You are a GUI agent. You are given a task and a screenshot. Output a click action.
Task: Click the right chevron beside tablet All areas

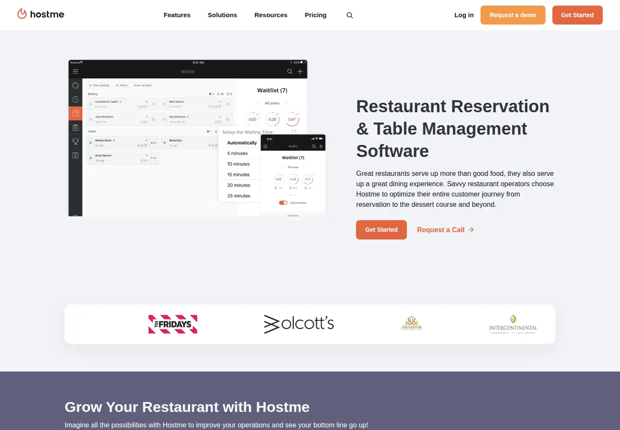click(x=287, y=103)
